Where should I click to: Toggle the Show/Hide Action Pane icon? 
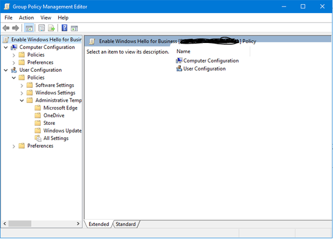click(74, 28)
